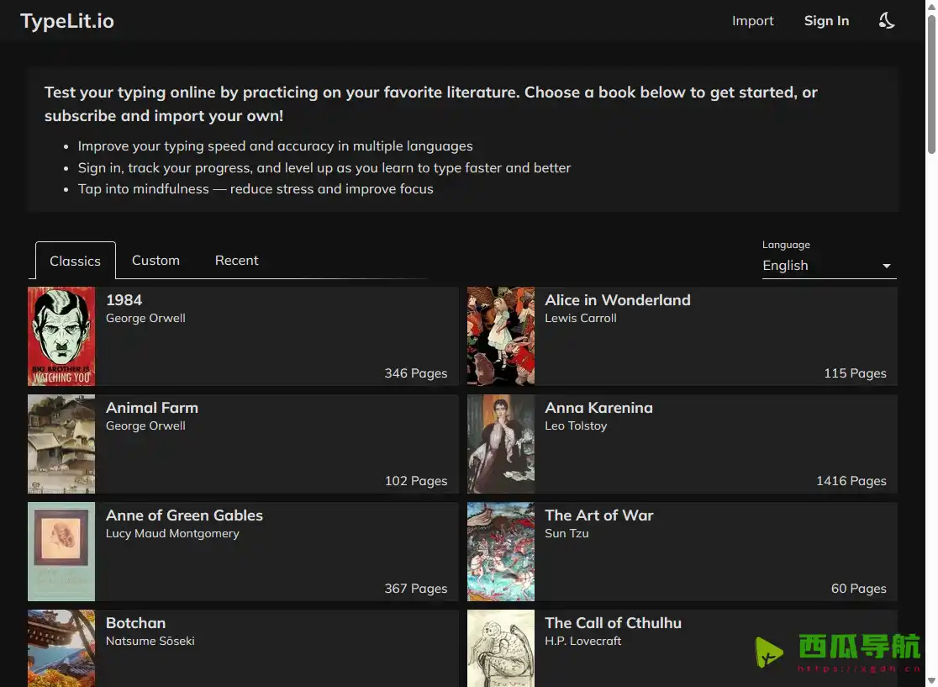Select the Classics tab

click(75, 261)
